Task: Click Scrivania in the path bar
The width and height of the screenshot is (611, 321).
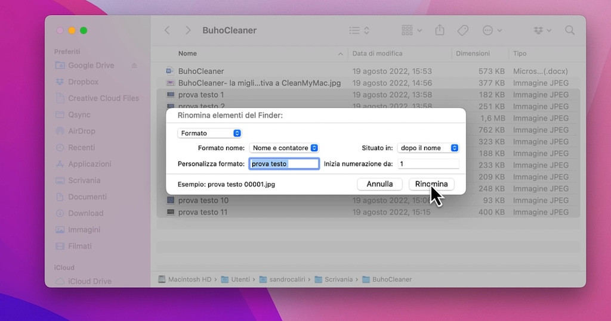Action: (x=334, y=279)
